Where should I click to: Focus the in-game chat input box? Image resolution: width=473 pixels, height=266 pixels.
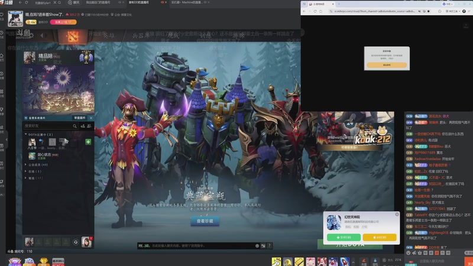click(x=196, y=246)
